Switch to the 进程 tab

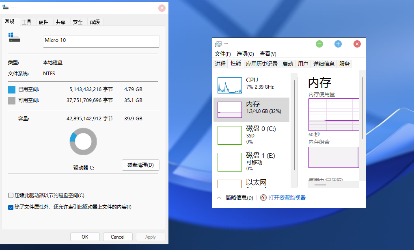click(220, 63)
